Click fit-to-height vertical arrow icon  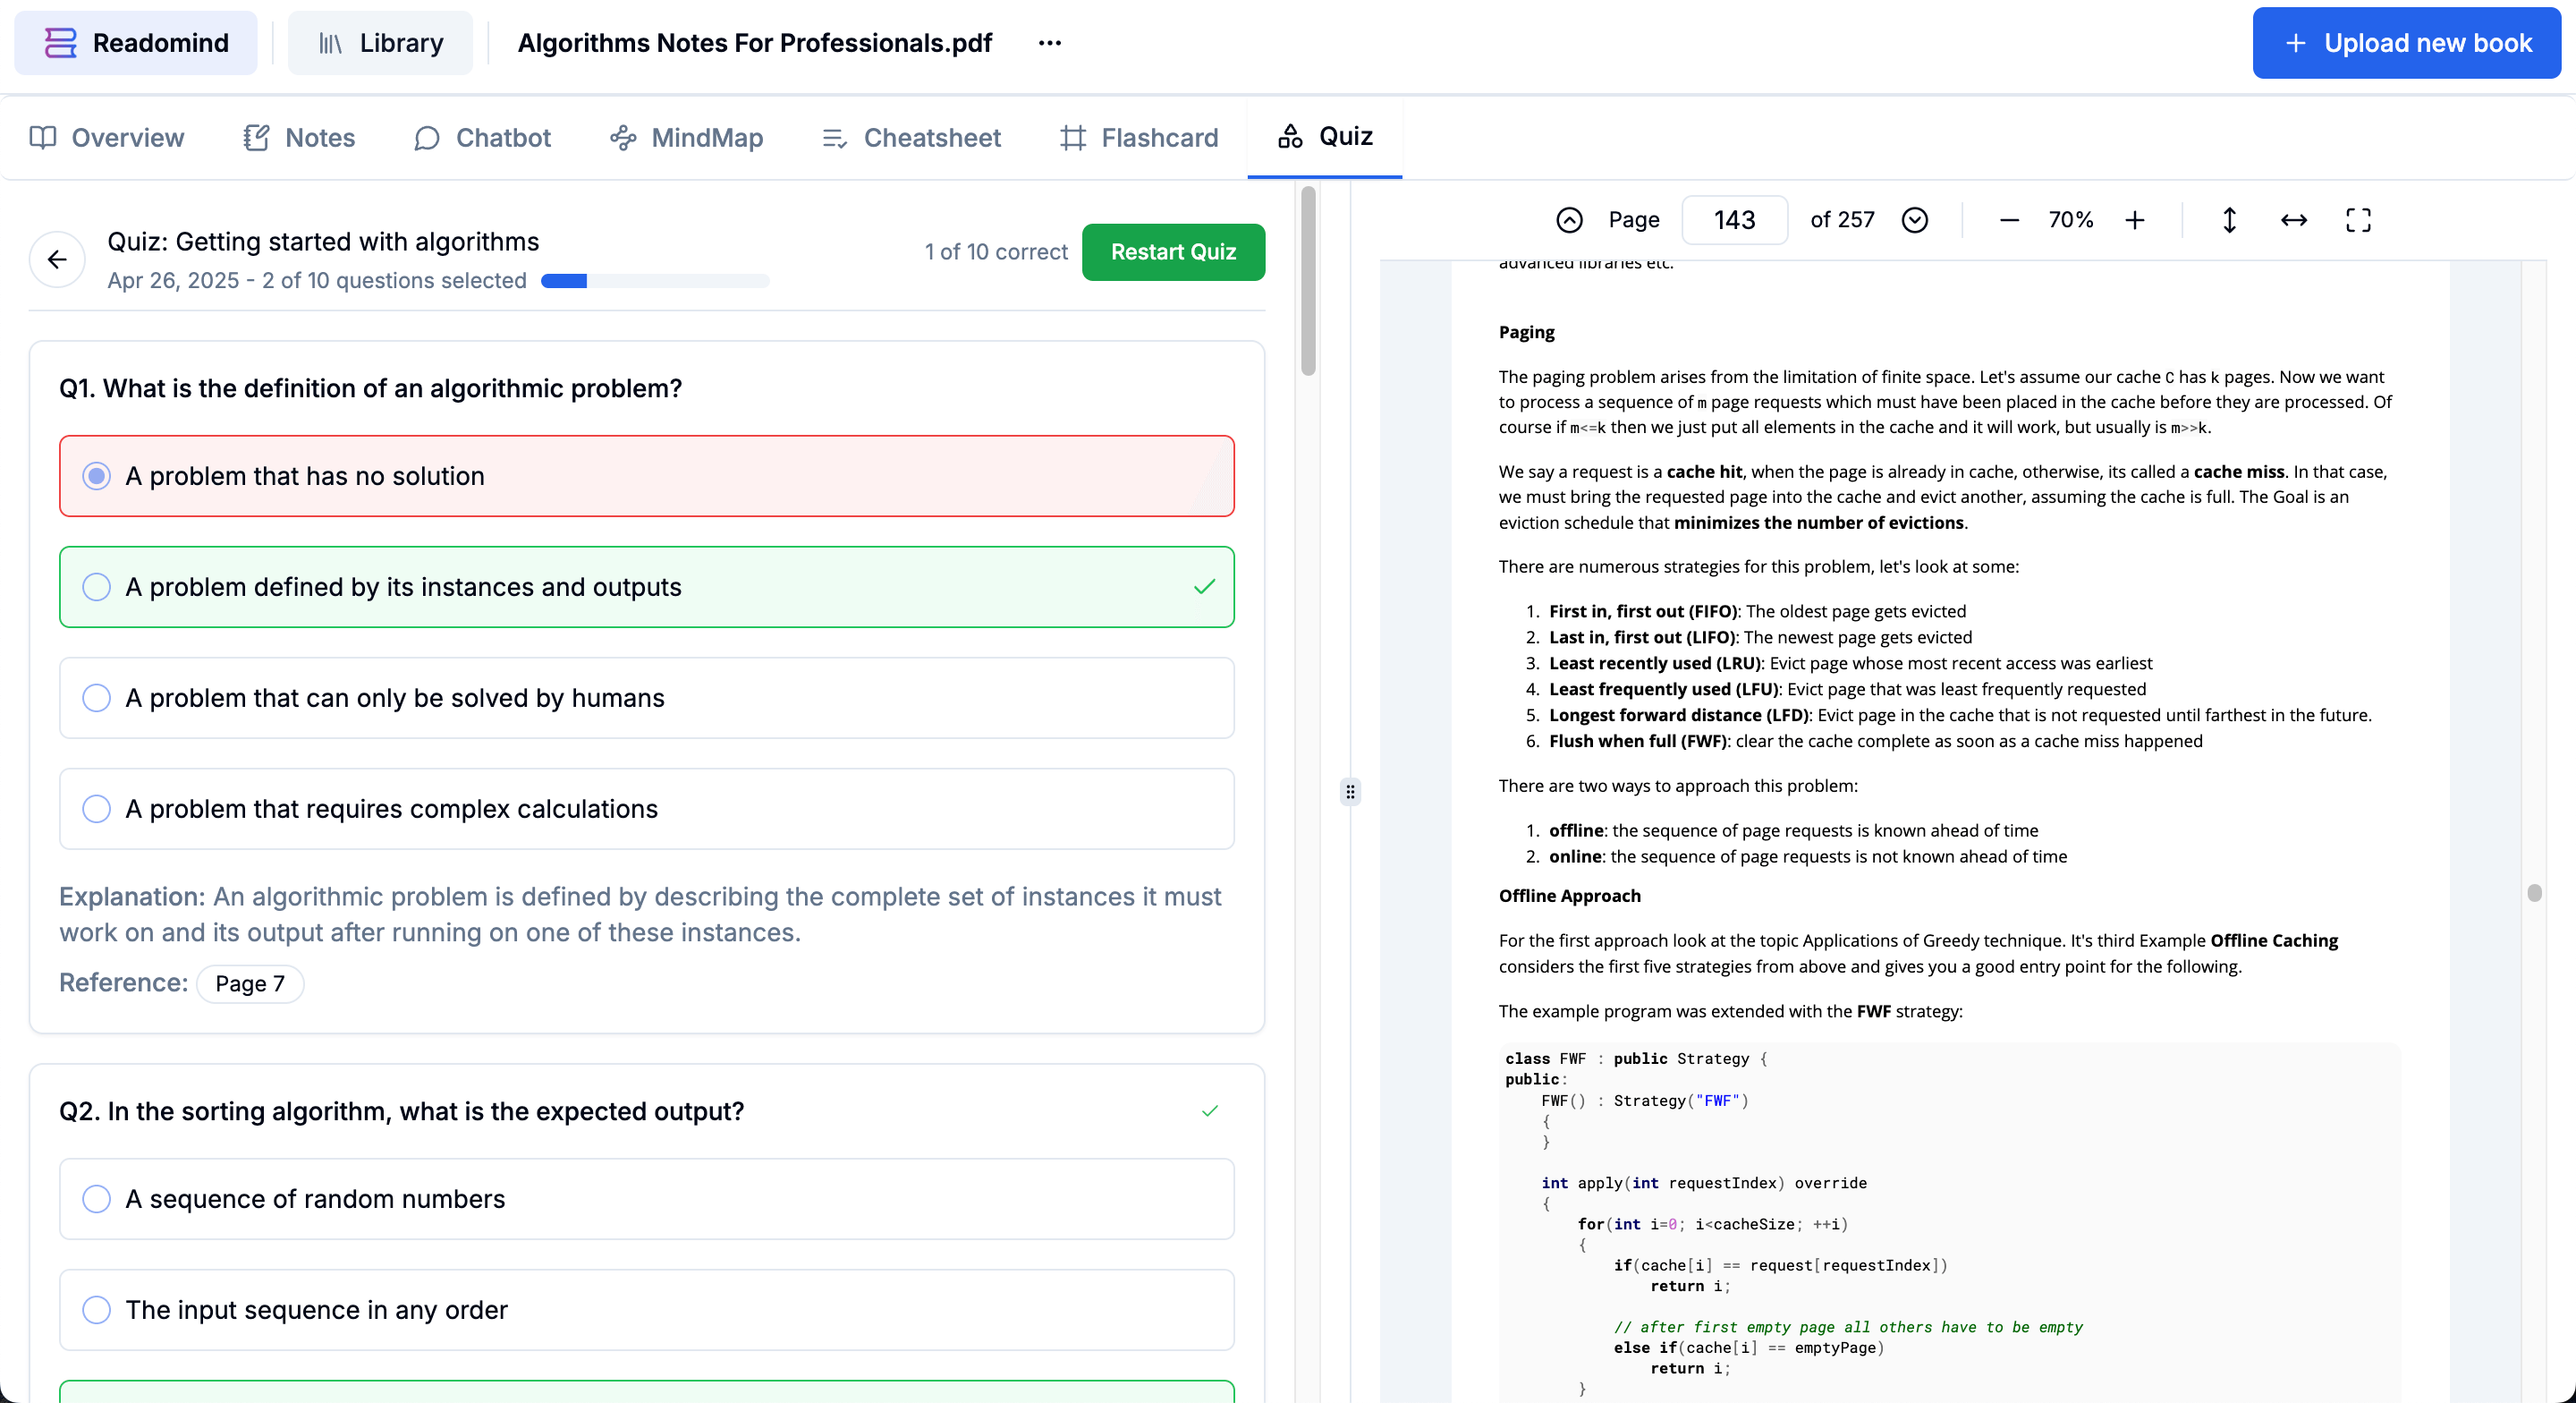2229,220
